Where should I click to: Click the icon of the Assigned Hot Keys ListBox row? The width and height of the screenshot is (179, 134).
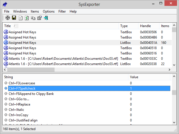6,43
